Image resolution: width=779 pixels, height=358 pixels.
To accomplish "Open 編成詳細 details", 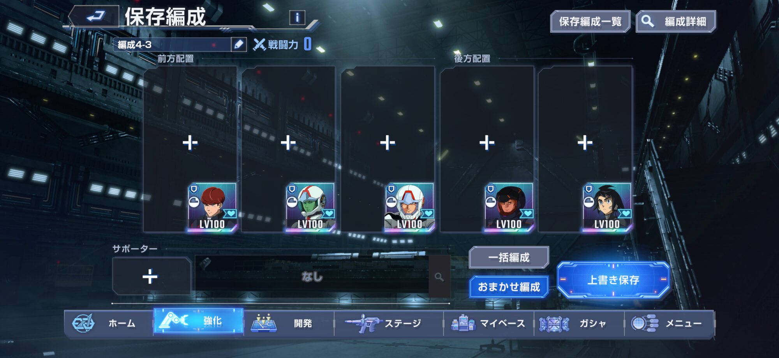I will coord(676,21).
